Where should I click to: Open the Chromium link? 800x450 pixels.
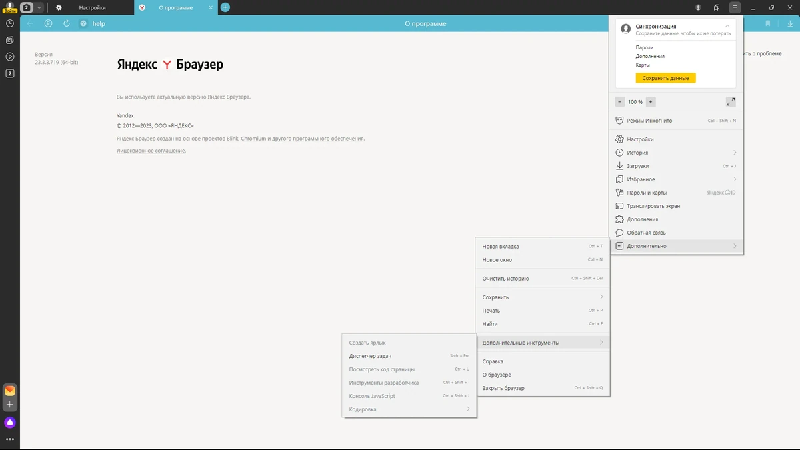pos(253,139)
